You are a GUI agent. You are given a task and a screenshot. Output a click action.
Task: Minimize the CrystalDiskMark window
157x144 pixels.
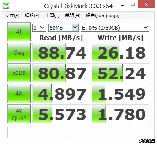[x=122, y=5]
